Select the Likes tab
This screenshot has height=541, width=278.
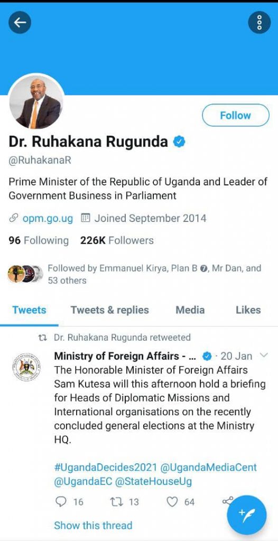click(248, 310)
